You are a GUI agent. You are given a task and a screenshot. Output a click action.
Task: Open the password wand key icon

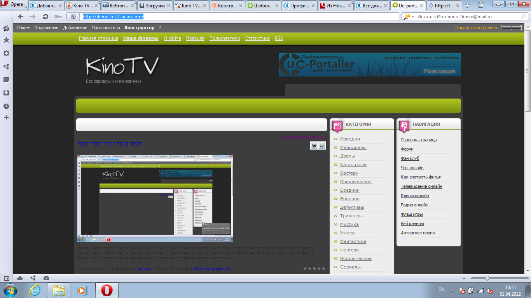(58, 17)
